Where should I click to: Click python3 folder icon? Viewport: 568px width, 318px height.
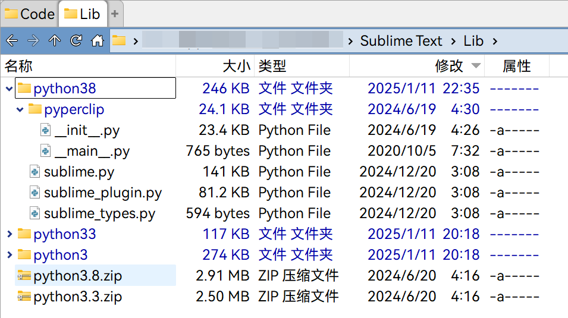point(24,254)
